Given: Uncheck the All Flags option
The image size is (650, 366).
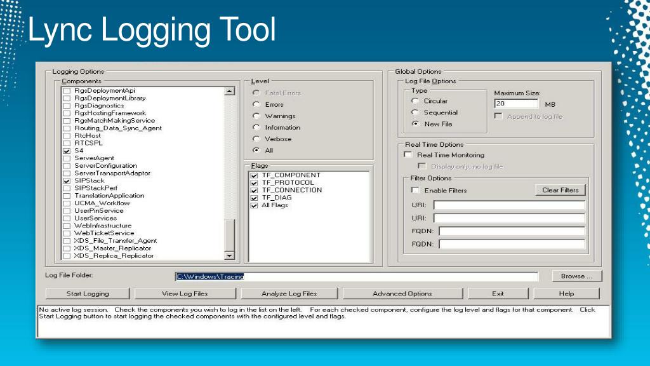Looking at the screenshot, I should [x=255, y=205].
